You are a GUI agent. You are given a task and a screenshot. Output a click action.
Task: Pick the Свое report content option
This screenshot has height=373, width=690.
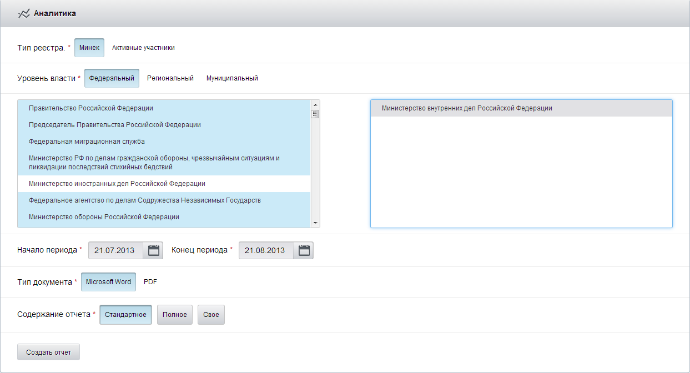coord(211,315)
